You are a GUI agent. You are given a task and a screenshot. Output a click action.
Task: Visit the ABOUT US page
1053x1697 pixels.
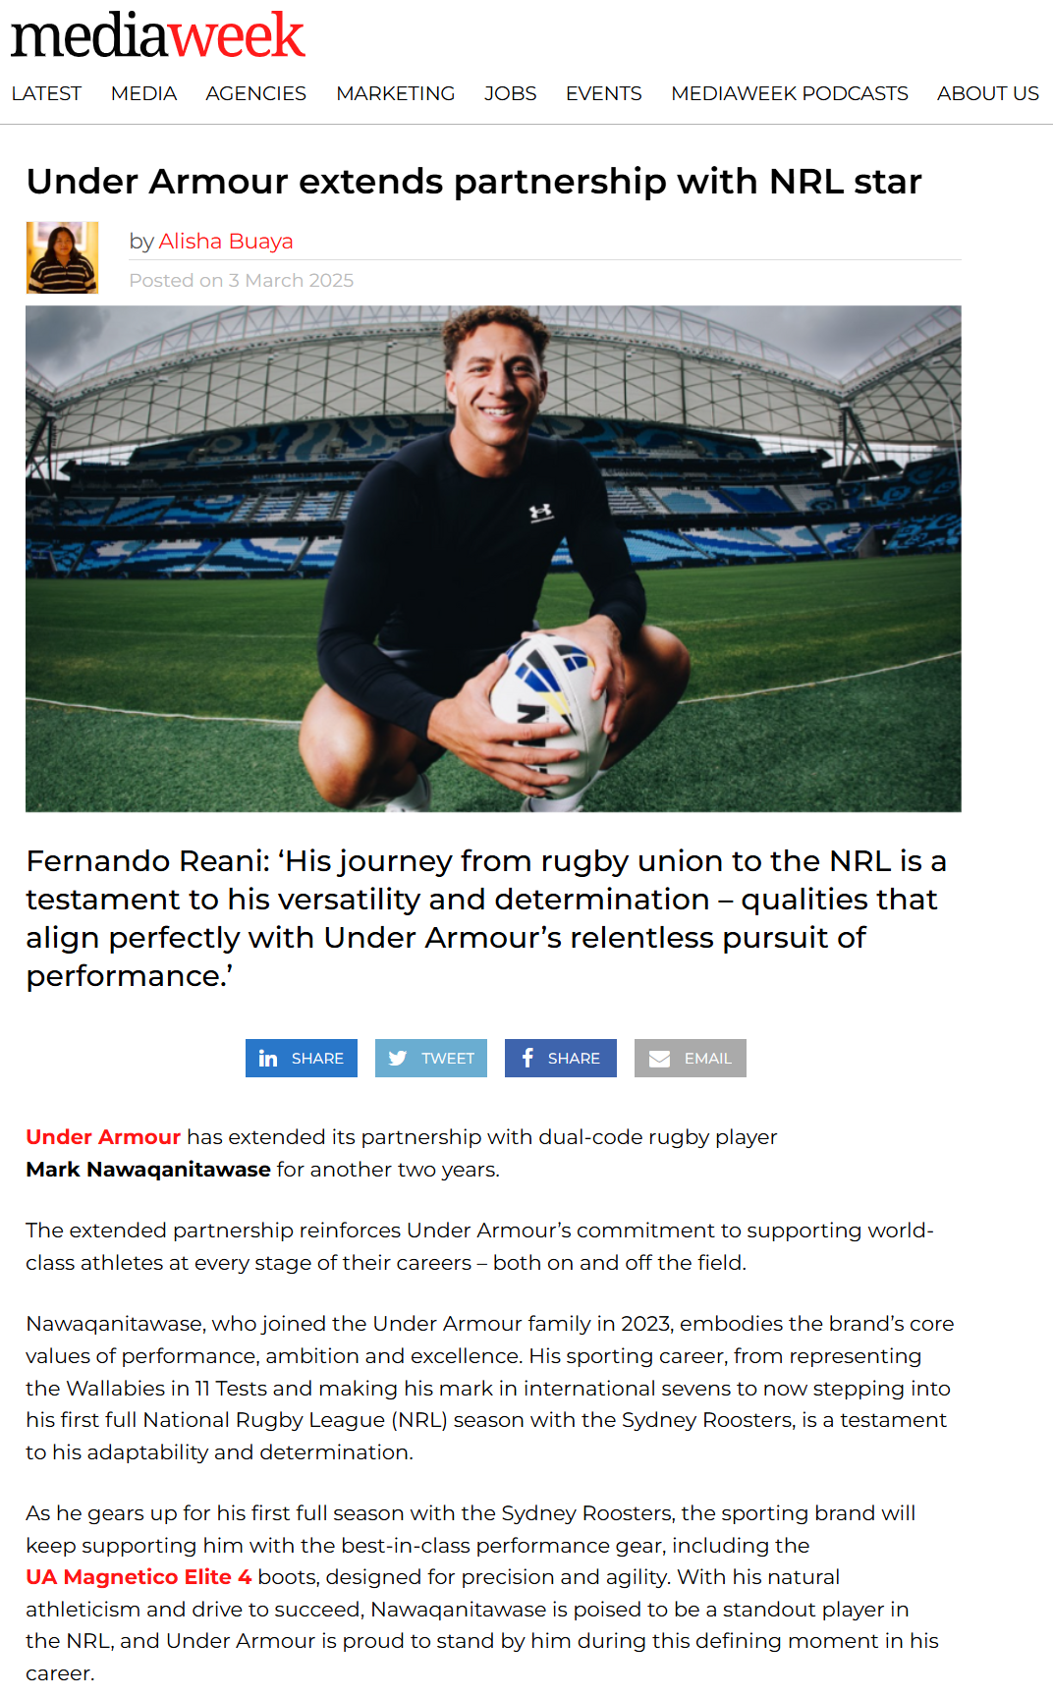[x=988, y=93]
